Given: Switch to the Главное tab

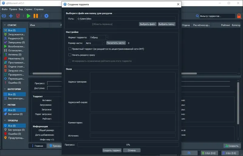Looking at the screenshot, I should pos(37,146).
